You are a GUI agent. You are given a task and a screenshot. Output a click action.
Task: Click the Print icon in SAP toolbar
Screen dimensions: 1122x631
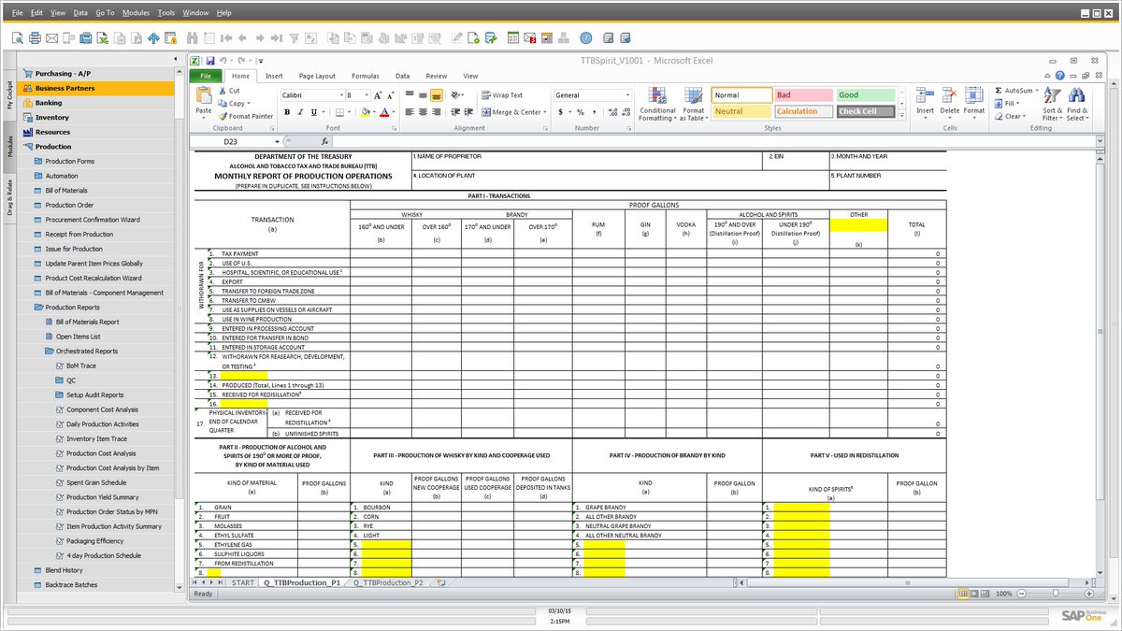coord(35,37)
